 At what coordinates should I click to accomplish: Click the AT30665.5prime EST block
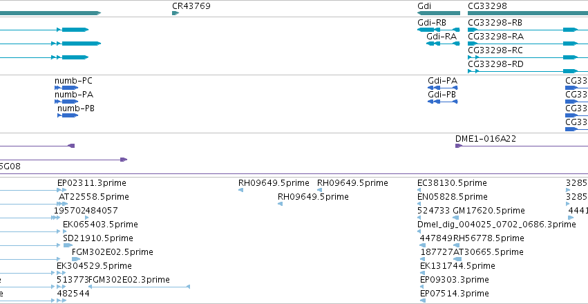457,259
